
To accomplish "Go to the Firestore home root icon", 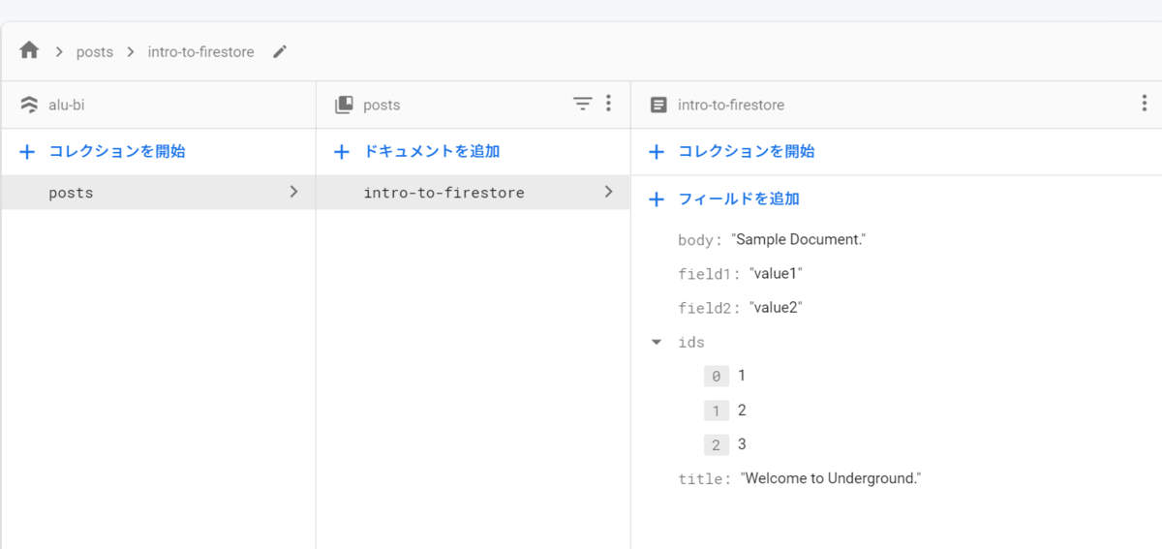I will tap(29, 50).
